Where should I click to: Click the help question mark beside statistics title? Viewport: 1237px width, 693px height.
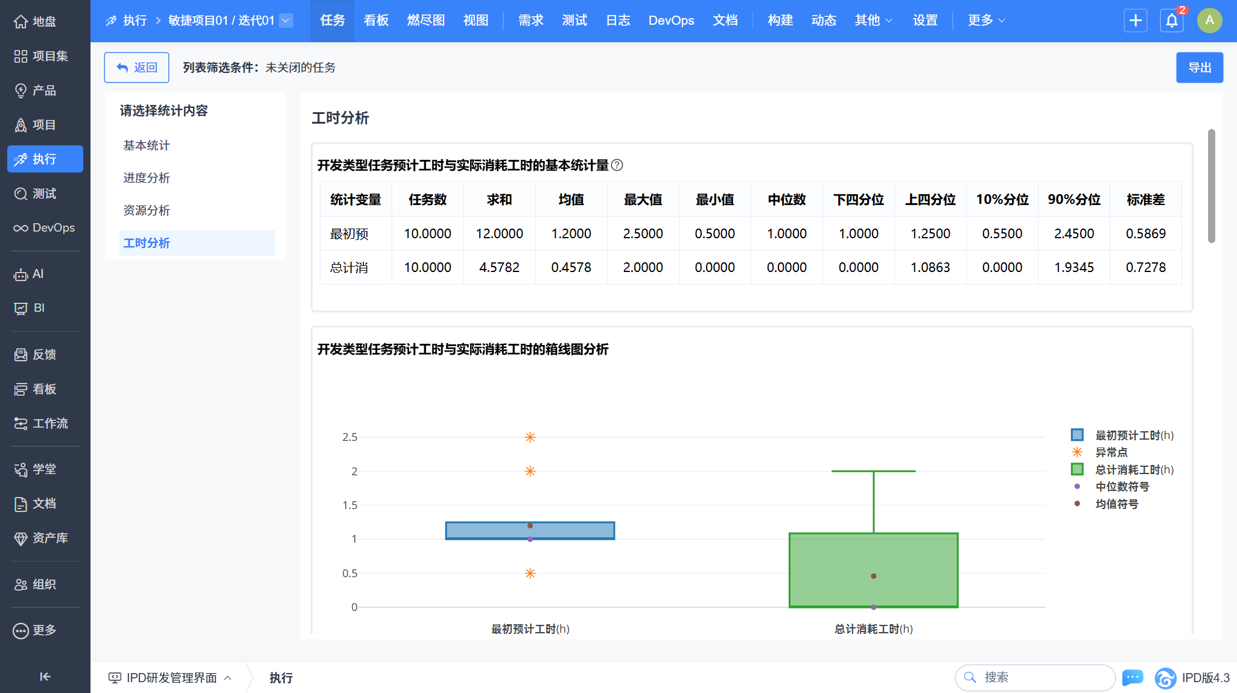click(x=617, y=165)
